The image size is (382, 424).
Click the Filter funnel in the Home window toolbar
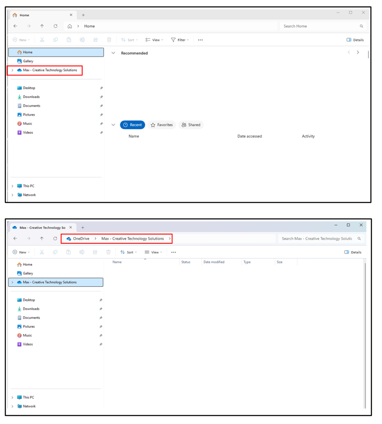173,40
